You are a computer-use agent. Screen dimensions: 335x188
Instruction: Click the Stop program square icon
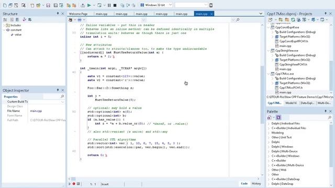tap(115, 5)
